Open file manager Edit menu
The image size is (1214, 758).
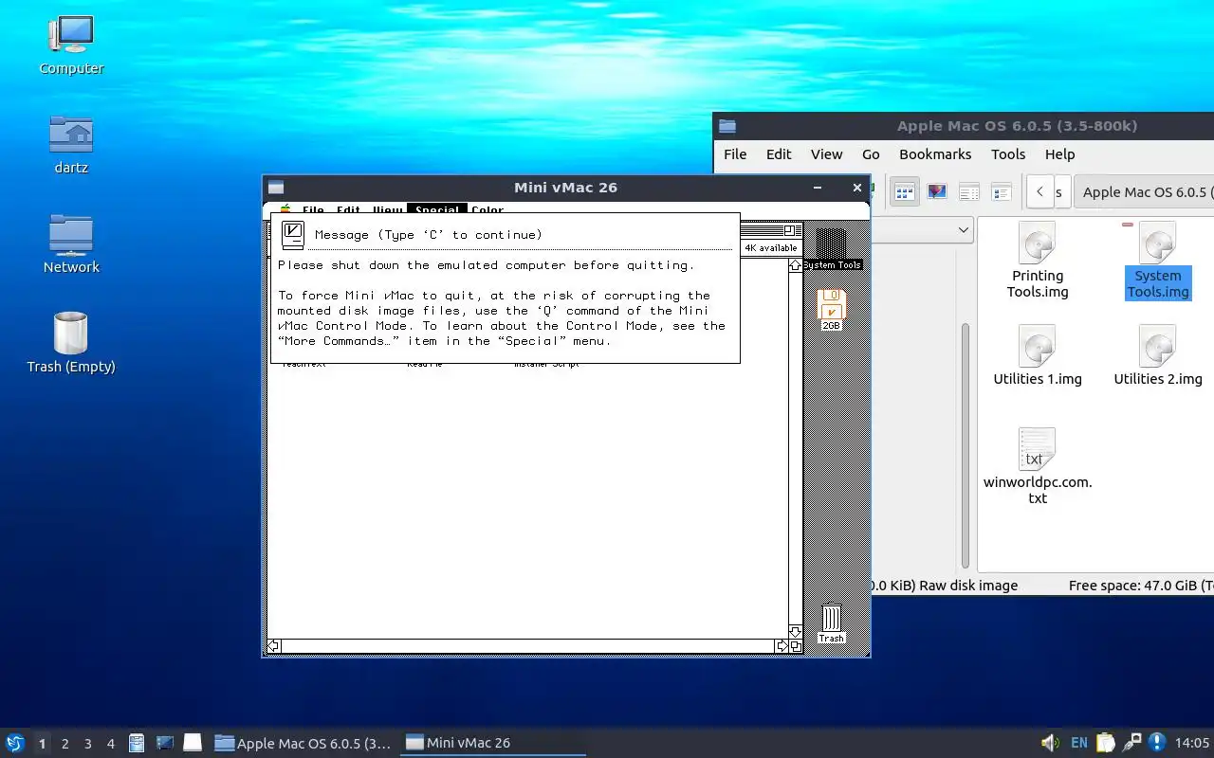point(779,154)
